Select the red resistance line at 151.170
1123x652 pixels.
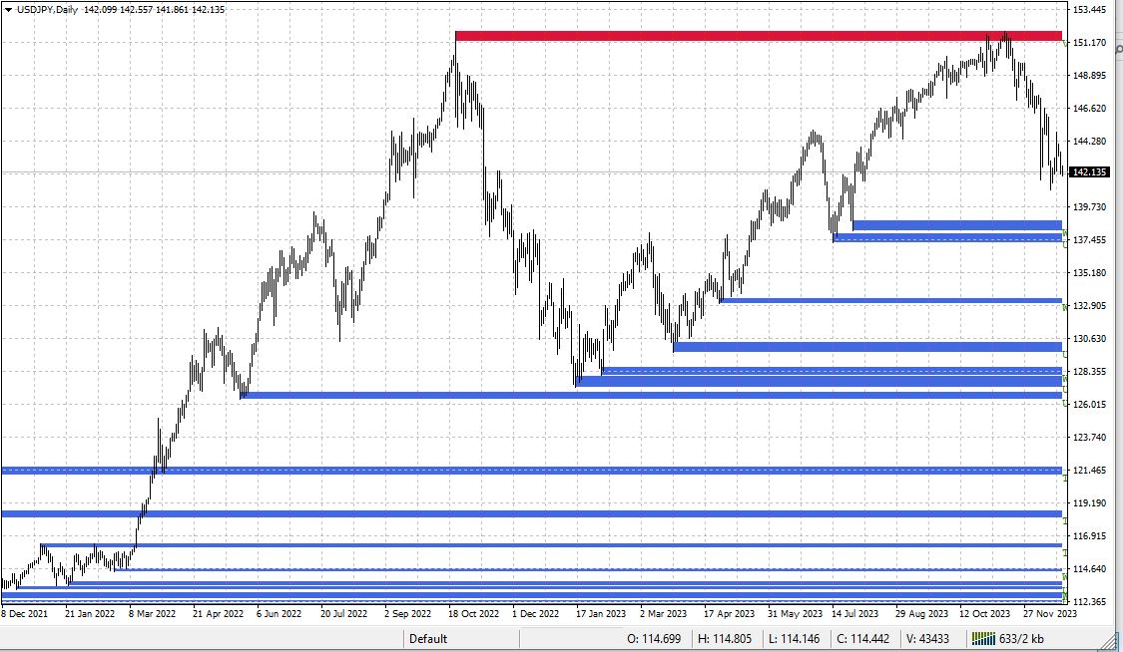(749, 35)
